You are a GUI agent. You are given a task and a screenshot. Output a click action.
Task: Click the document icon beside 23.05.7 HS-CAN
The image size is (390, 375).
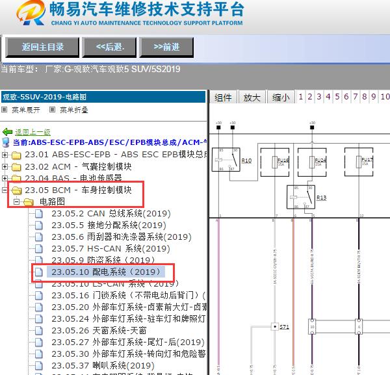(39, 249)
